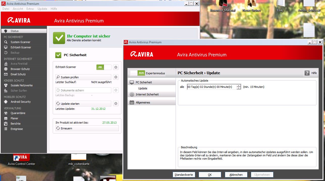The image size is (325, 181).
Task: Open Ebay desktop file
Action: tap(280, 6)
